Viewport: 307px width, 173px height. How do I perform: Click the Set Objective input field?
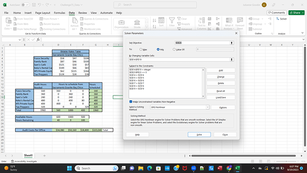(202, 43)
